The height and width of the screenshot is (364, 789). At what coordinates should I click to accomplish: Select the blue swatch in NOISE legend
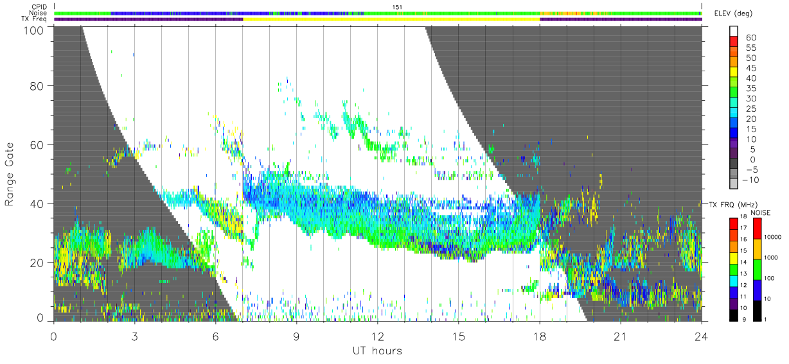click(x=757, y=290)
